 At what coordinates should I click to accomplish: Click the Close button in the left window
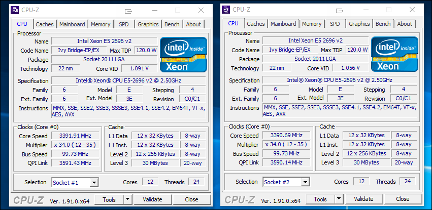pos(191,199)
